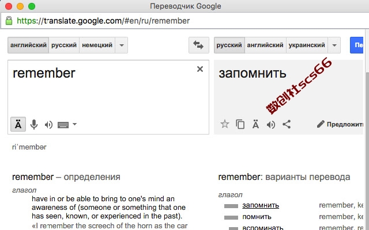Open the virtual keyboard icon
The image size is (369, 230).
coord(63,125)
